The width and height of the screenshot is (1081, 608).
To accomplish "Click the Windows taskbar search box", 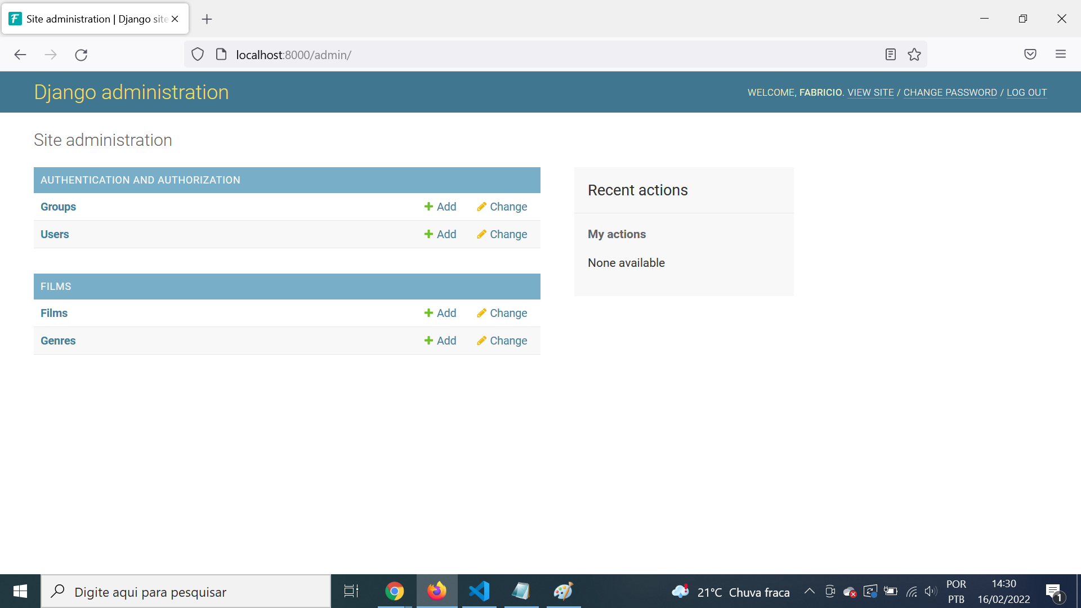I will coord(186,592).
